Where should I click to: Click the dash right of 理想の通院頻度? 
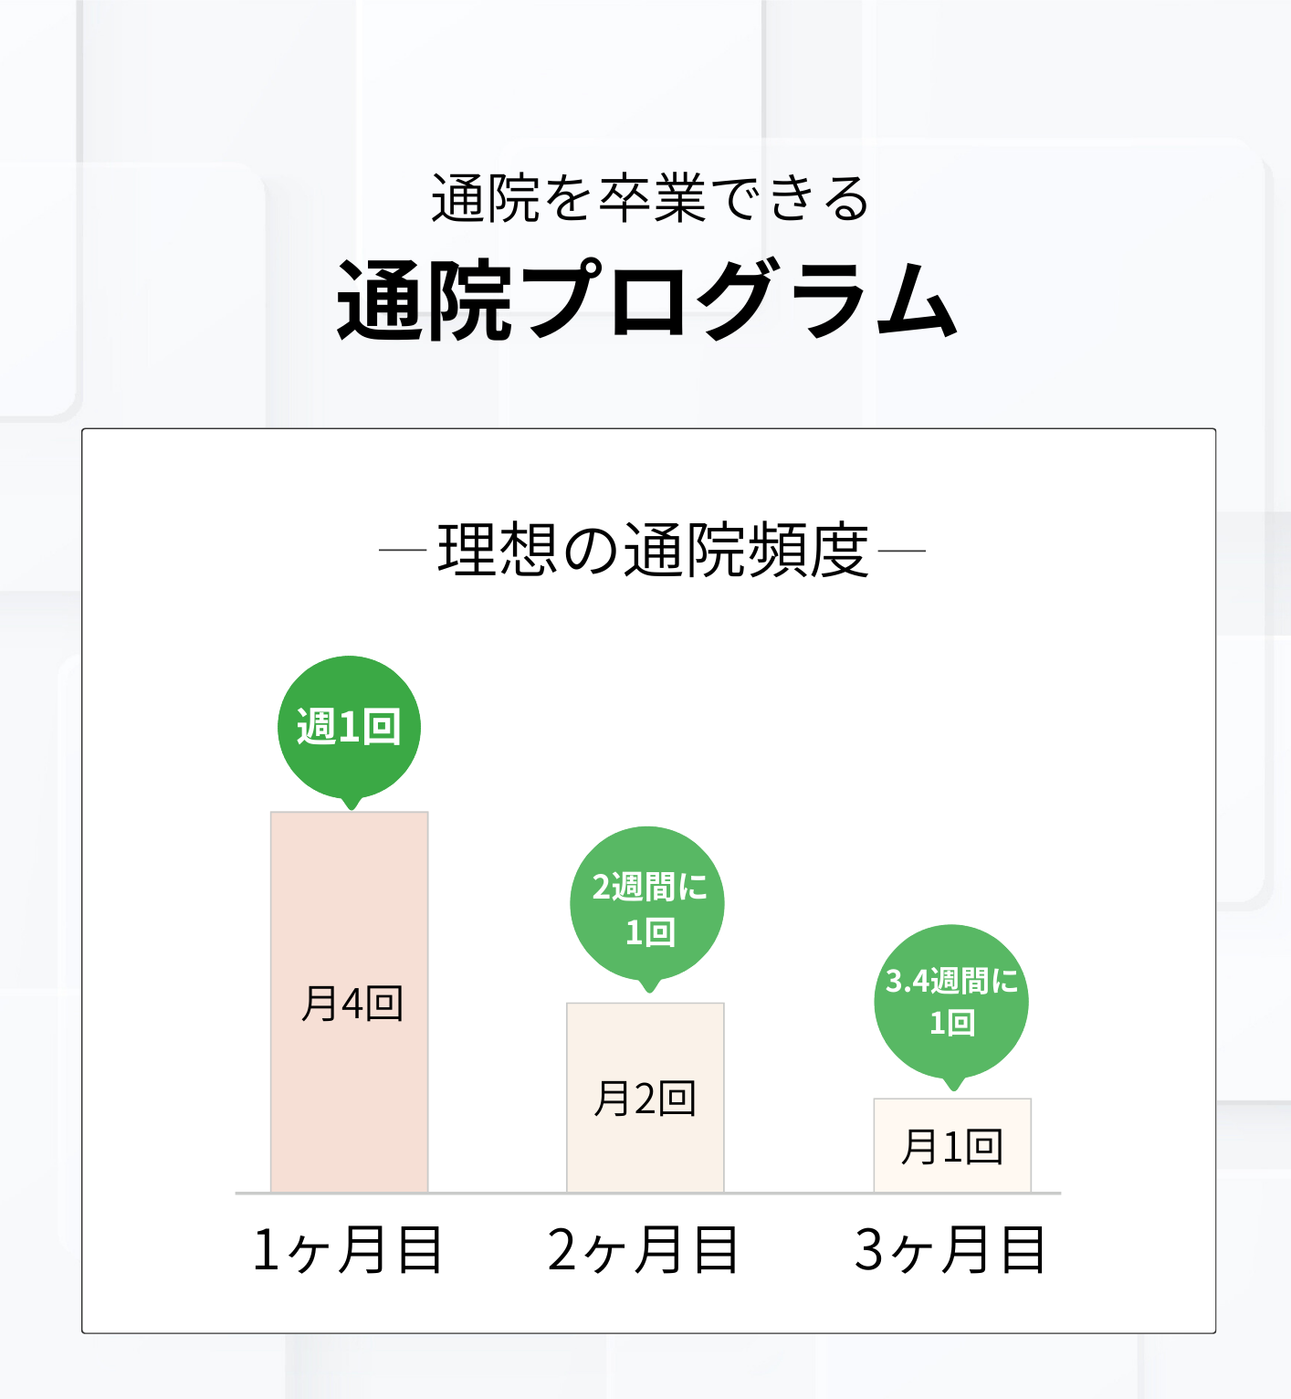pos(902,551)
